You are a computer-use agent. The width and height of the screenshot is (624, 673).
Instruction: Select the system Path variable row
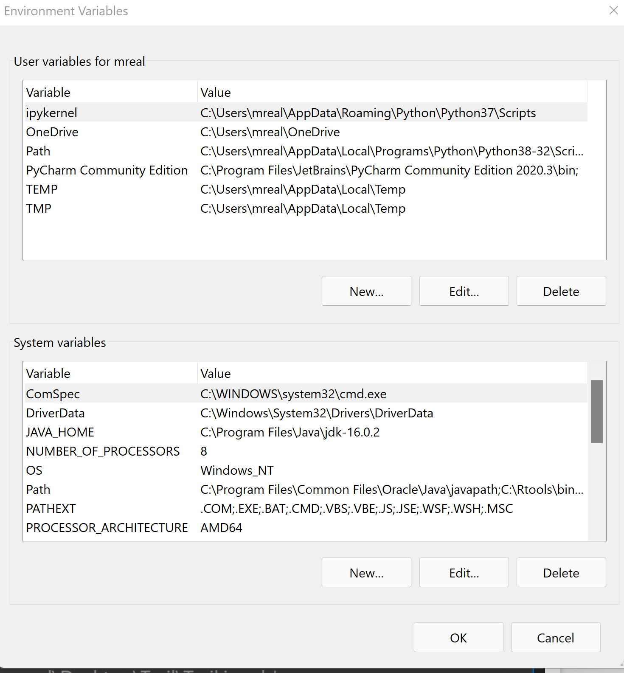tap(38, 490)
